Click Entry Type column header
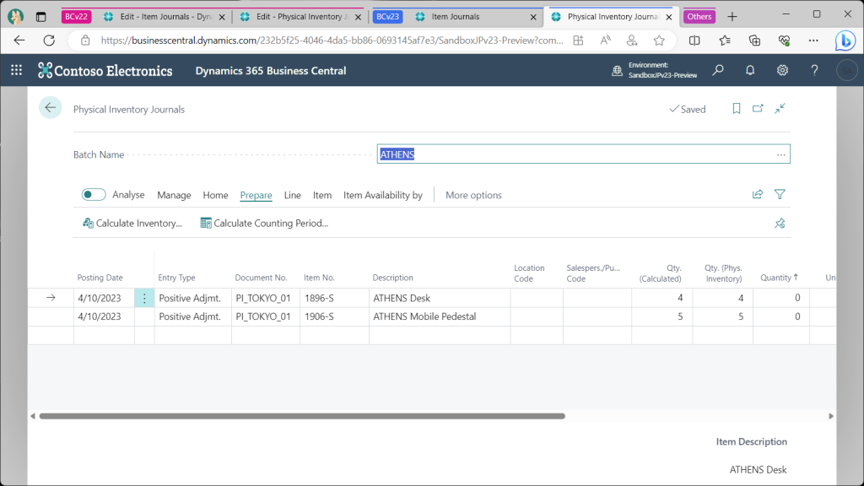The height and width of the screenshot is (486, 864). [176, 278]
